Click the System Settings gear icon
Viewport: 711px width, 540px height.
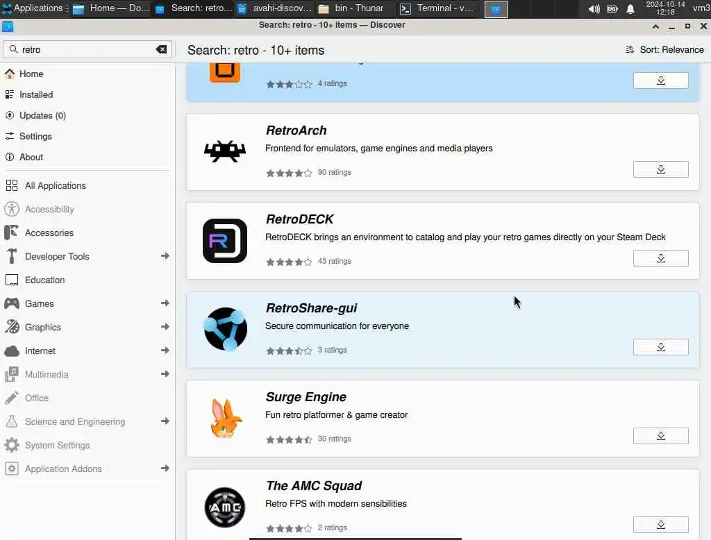(12, 445)
